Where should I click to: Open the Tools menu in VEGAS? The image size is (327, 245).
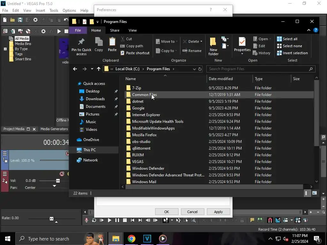click(x=54, y=11)
